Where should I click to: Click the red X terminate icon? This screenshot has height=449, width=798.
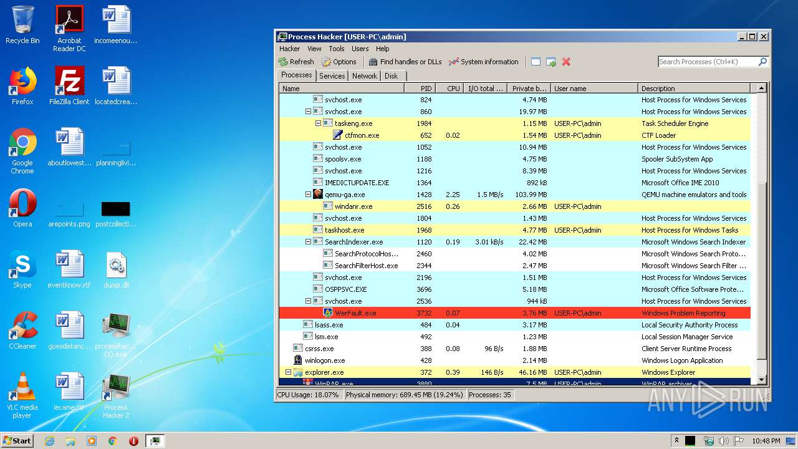pyautogui.click(x=566, y=62)
